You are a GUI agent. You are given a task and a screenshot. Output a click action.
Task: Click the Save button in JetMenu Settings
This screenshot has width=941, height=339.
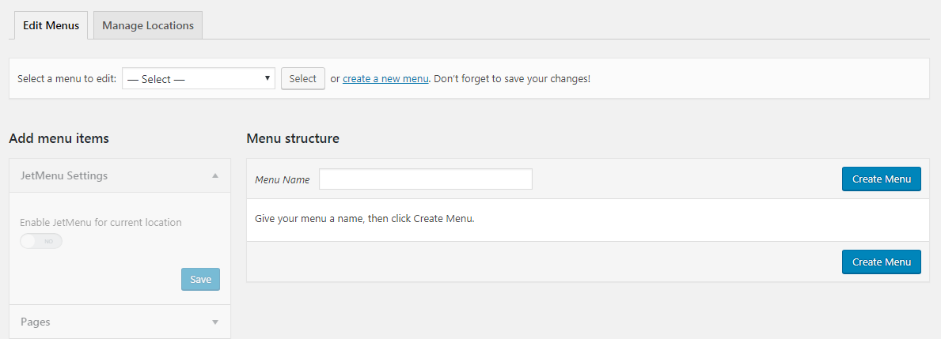point(200,279)
